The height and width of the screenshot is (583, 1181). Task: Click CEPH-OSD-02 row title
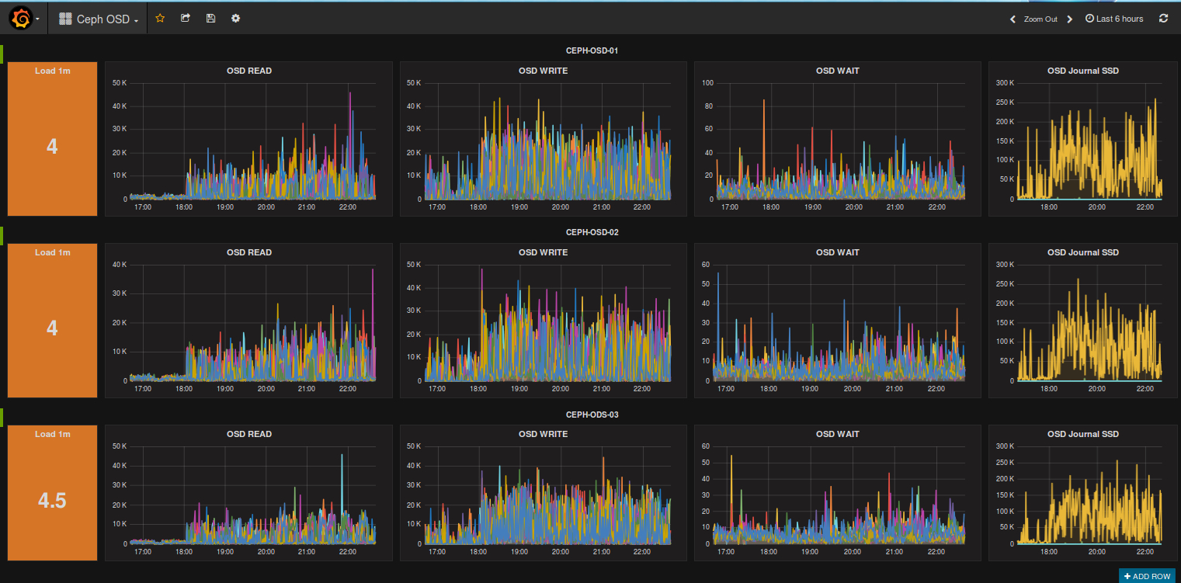[592, 232]
